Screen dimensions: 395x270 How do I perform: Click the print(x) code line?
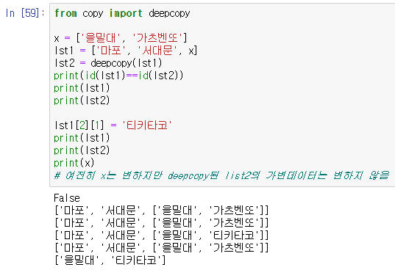[x=74, y=163]
